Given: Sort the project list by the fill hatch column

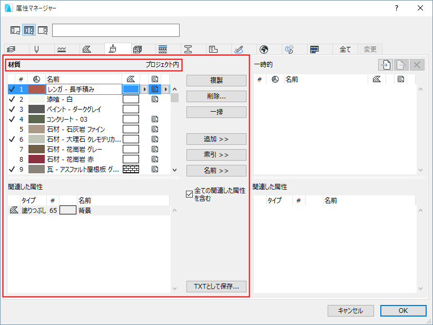Looking at the screenshot, I should point(131,79).
